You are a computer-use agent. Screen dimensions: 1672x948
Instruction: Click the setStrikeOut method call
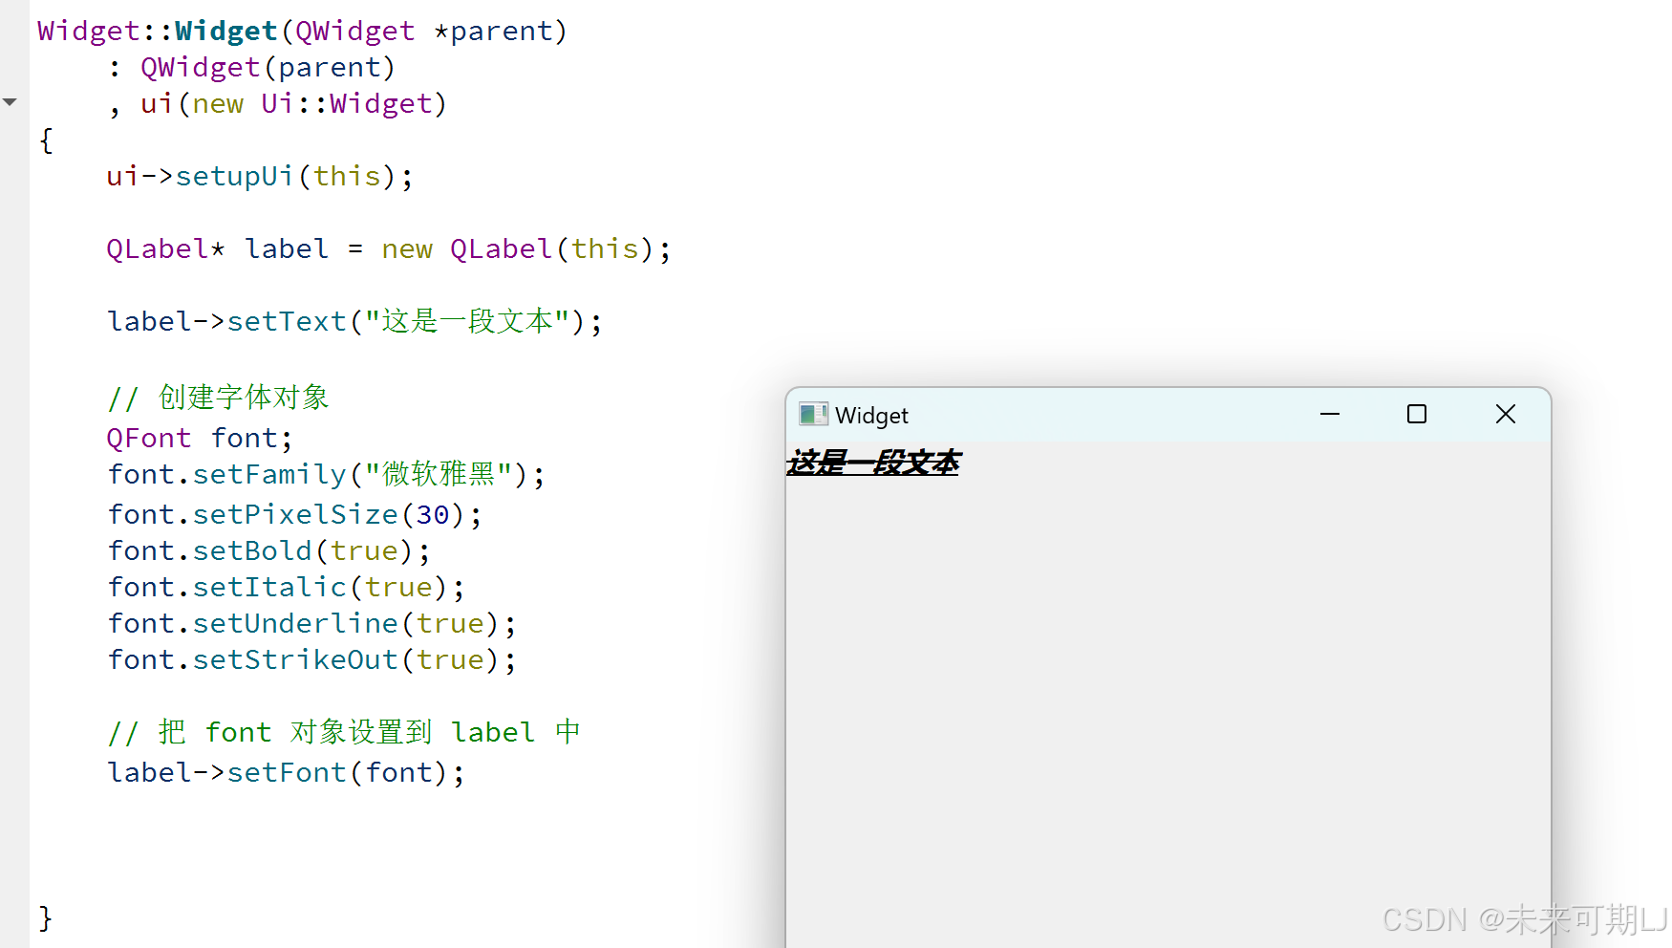pyautogui.click(x=295, y=659)
